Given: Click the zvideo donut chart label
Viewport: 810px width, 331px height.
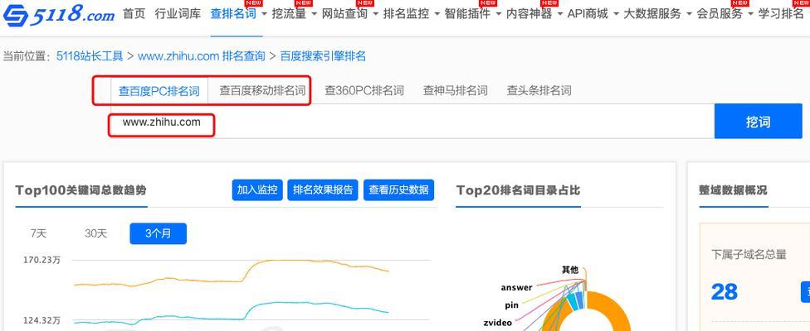Looking at the screenshot, I should click(x=497, y=323).
